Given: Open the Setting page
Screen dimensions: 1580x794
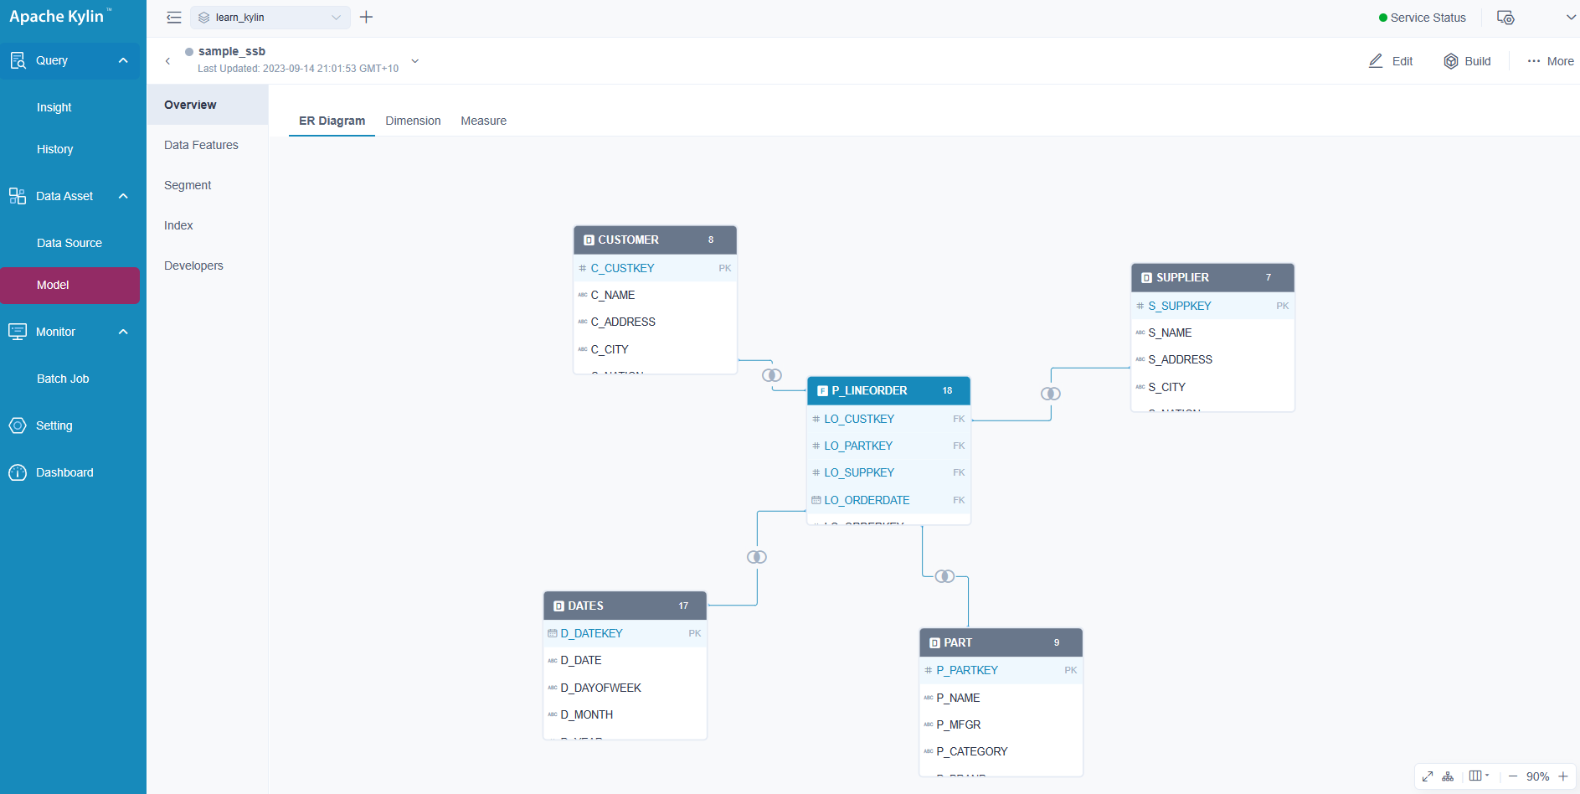Looking at the screenshot, I should [x=54, y=425].
